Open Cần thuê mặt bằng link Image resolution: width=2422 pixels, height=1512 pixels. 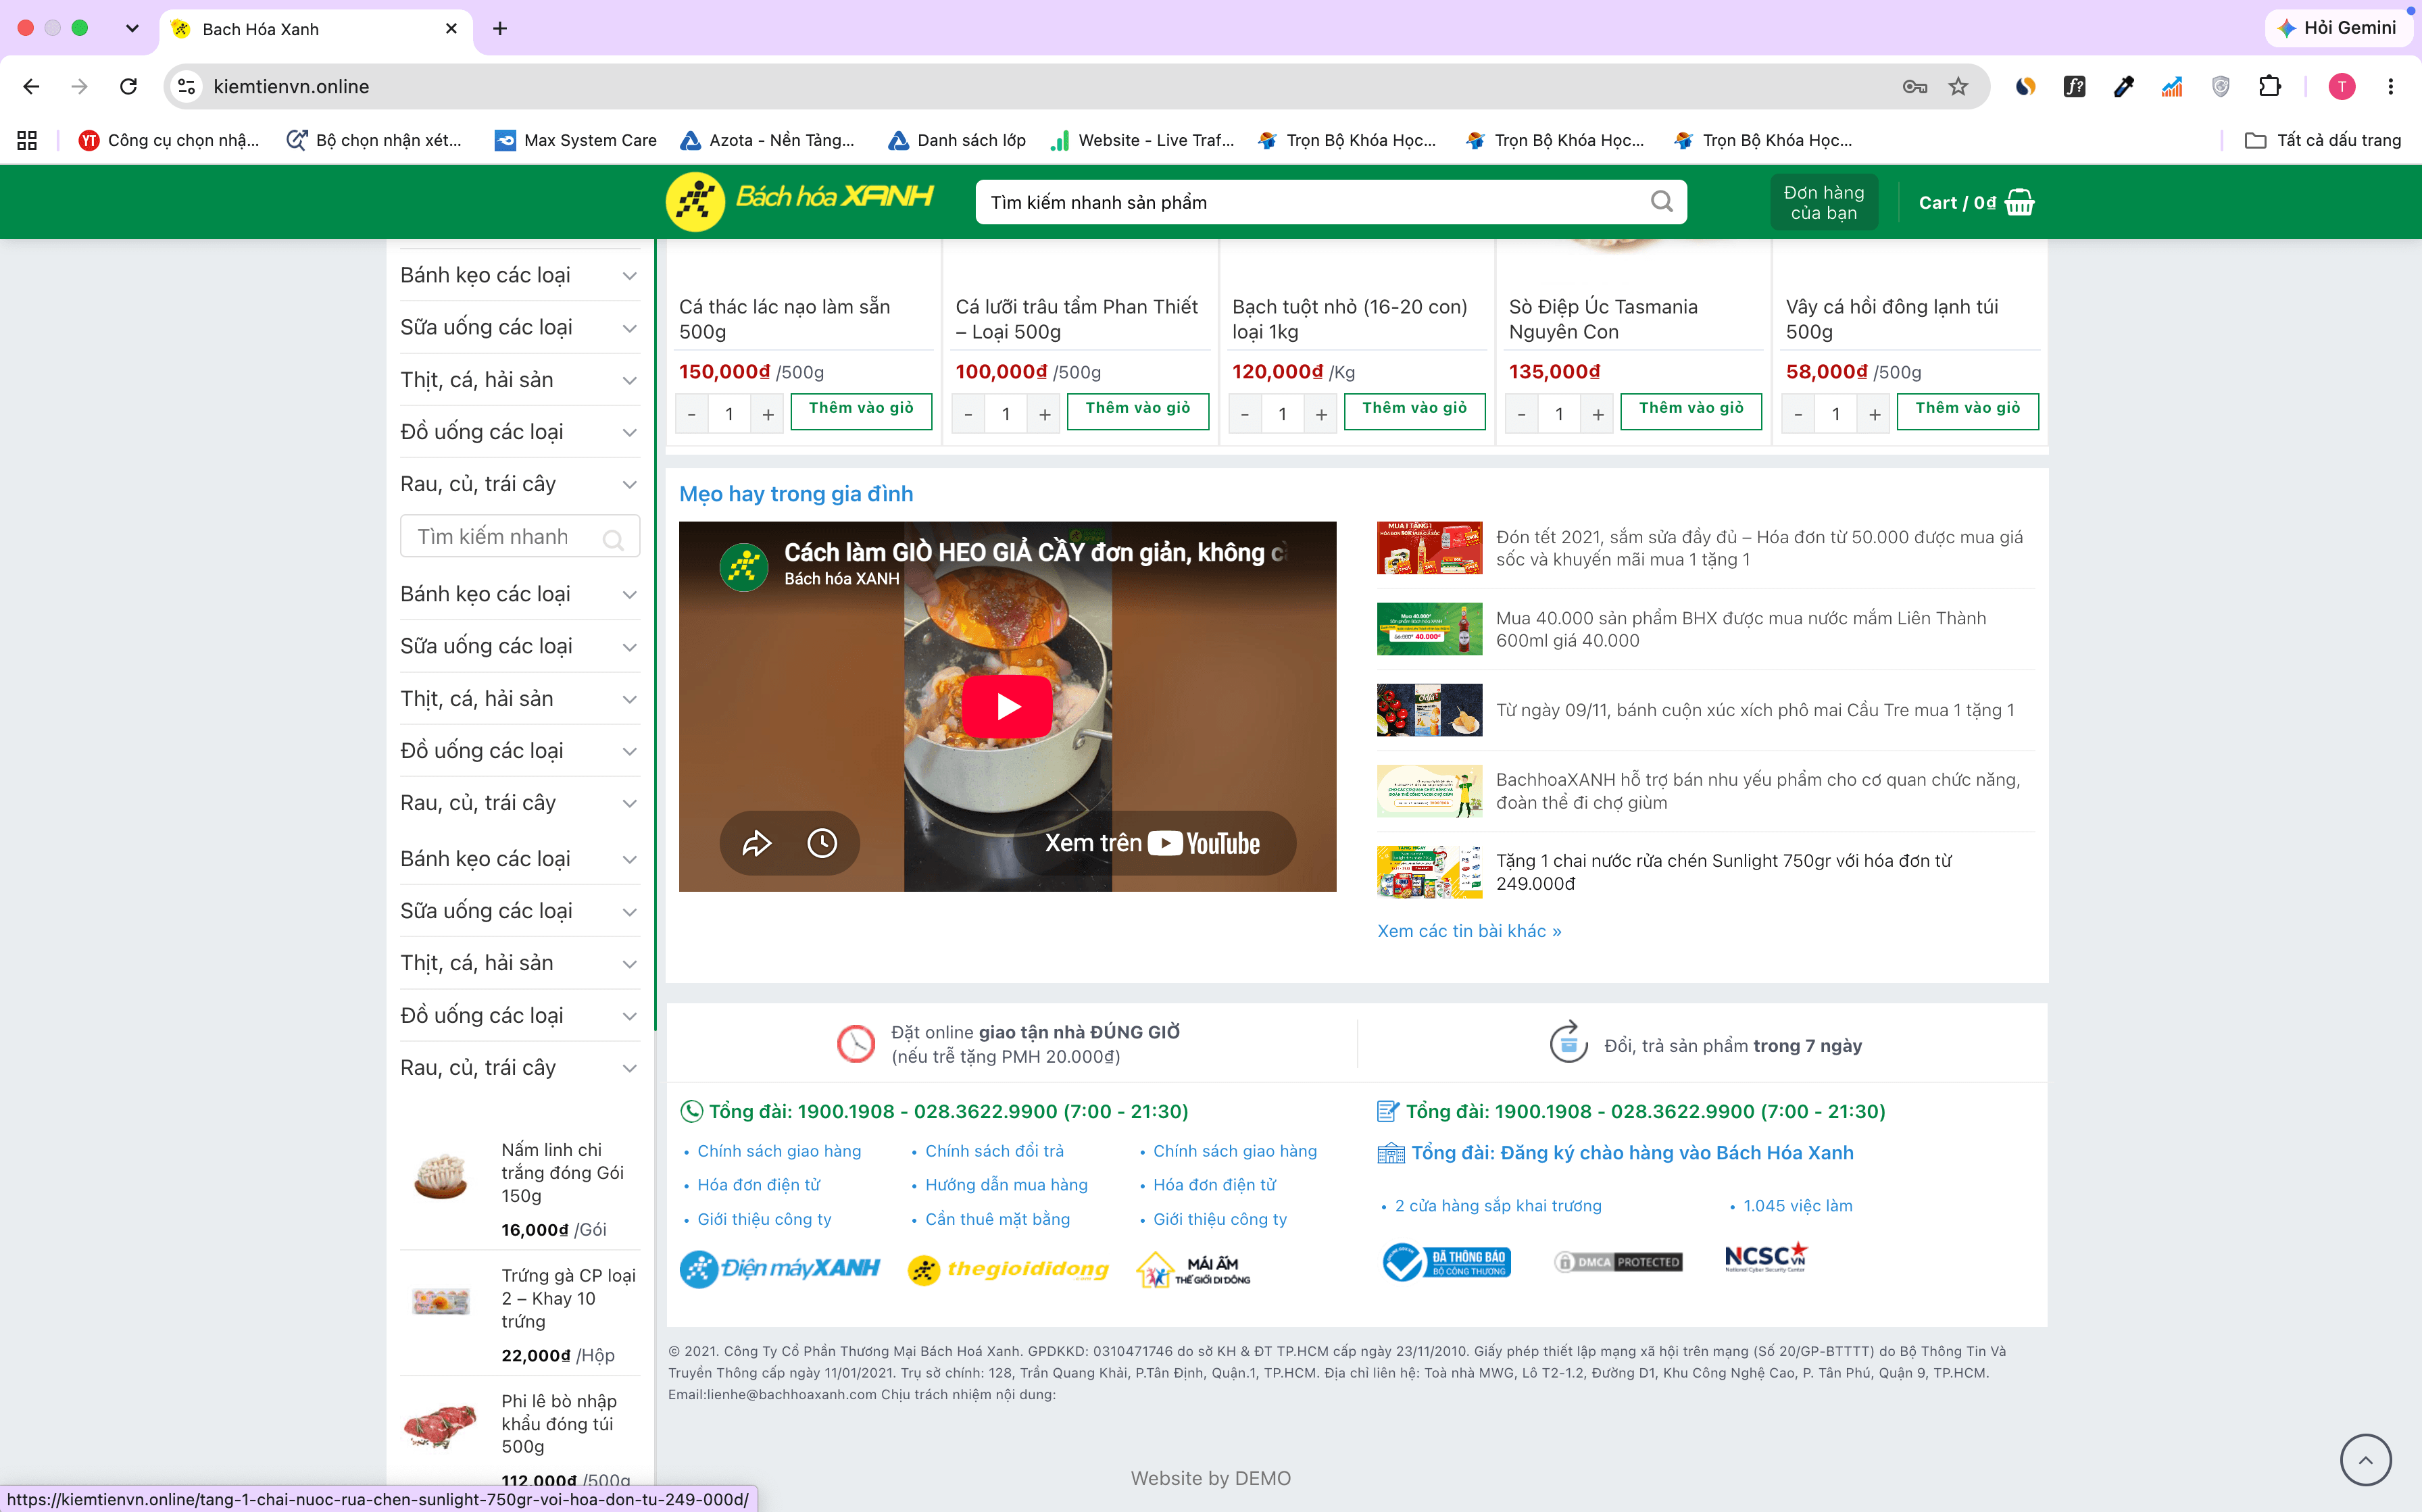pos(997,1219)
